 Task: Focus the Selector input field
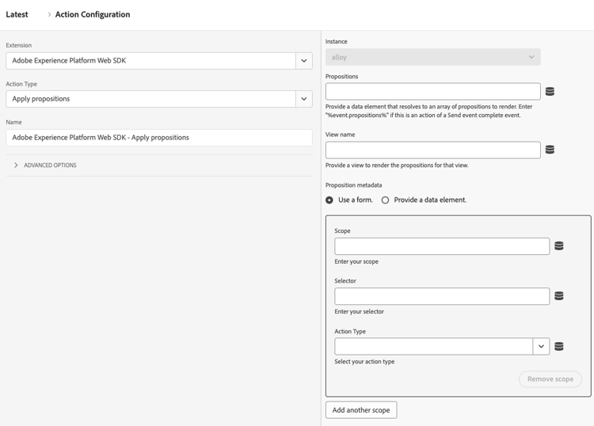(x=442, y=296)
